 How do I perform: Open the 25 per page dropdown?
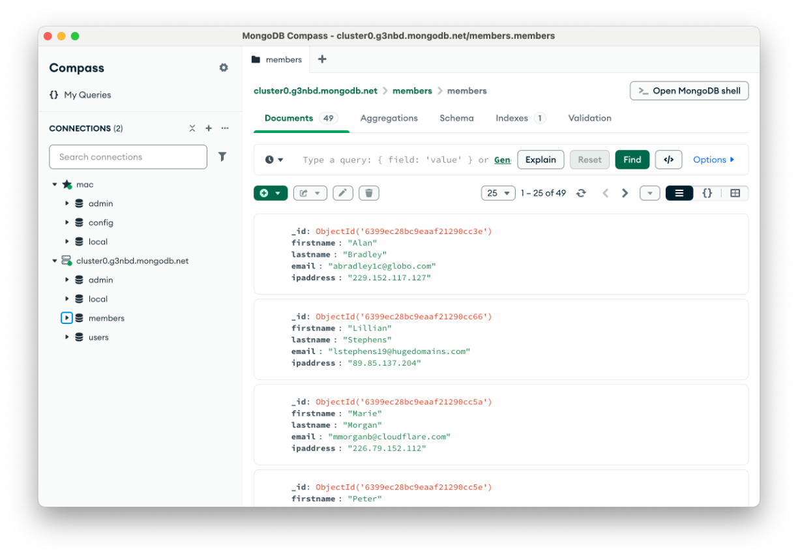click(x=498, y=193)
